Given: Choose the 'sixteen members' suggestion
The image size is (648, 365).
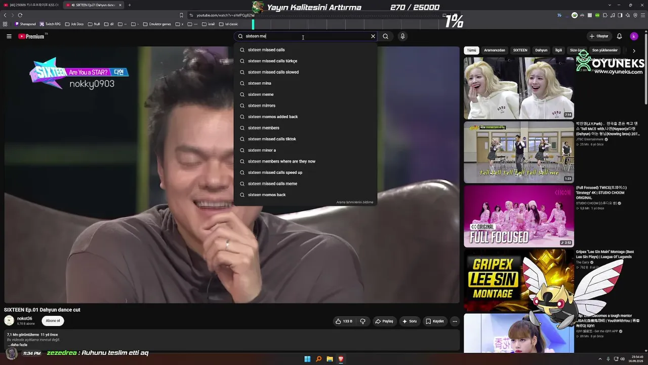Looking at the screenshot, I should pos(305,128).
